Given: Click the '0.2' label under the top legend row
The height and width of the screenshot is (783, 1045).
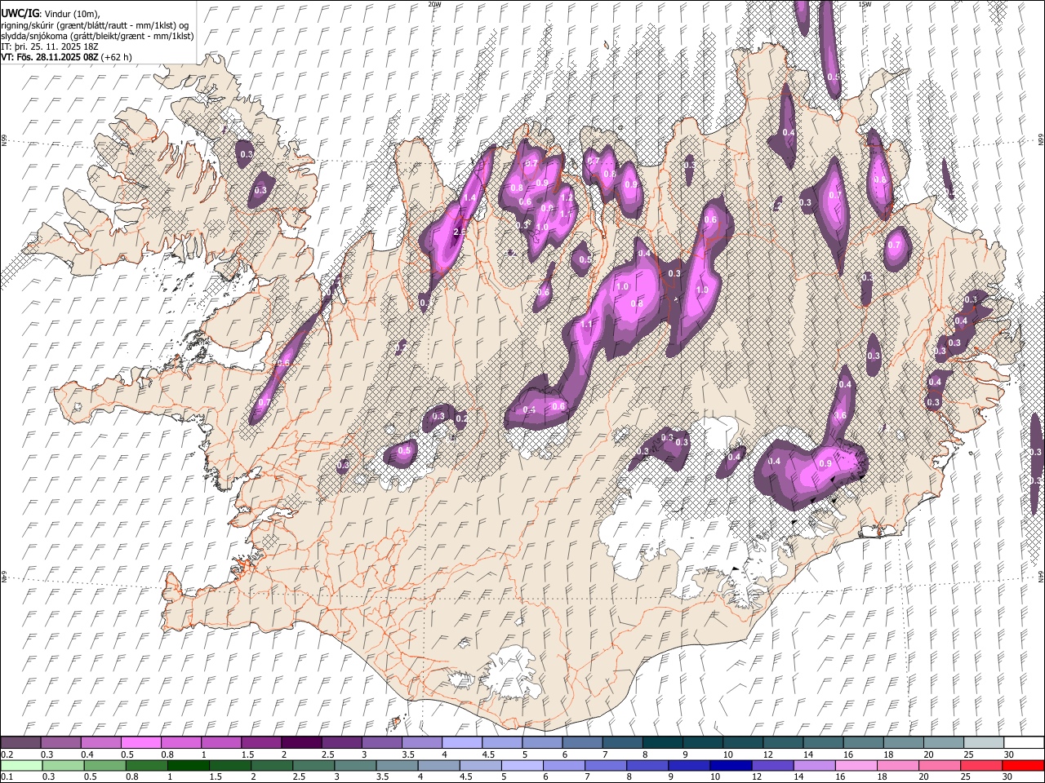Looking at the screenshot, I should [x=7, y=754].
